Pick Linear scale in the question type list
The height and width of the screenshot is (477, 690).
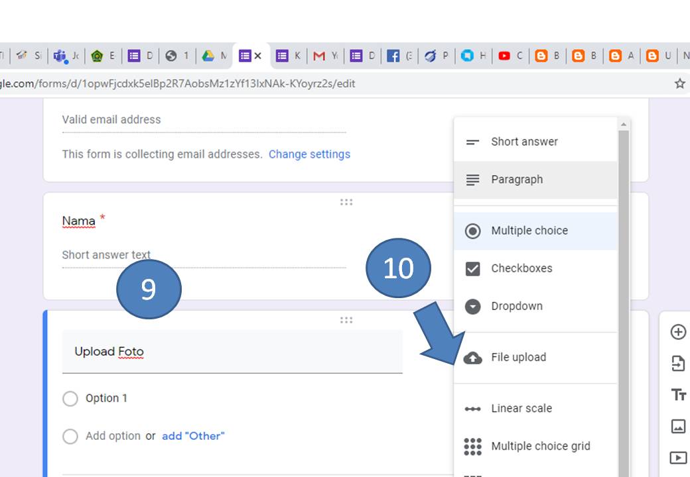pyautogui.click(x=521, y=408)
